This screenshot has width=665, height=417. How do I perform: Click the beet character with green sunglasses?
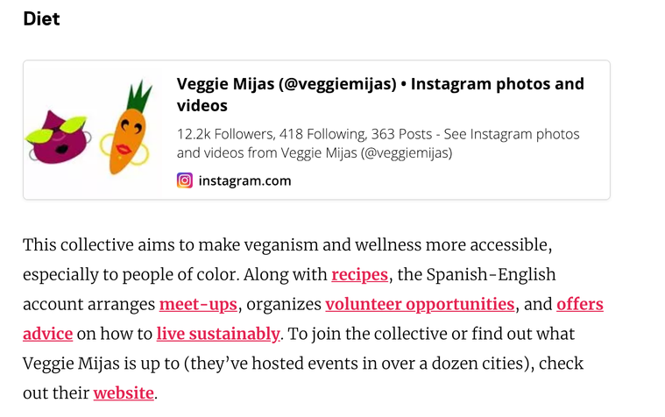pos(59,137)
